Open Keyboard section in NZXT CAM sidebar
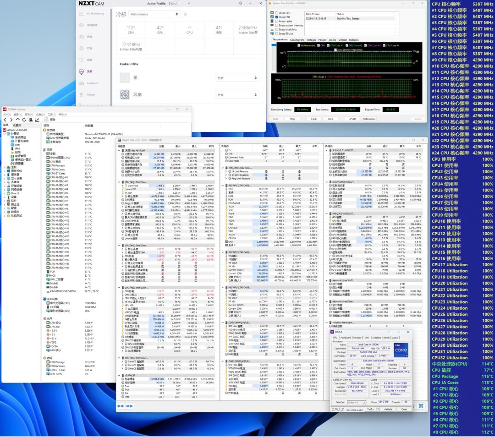Viewport: 495px width, 437px height. point(92,83)
